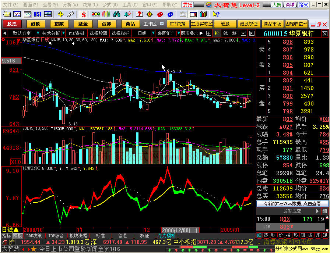The image size is (330, 253).
Task: Toggle the right panel collapse arrow button
Action: tap(252, 33)
